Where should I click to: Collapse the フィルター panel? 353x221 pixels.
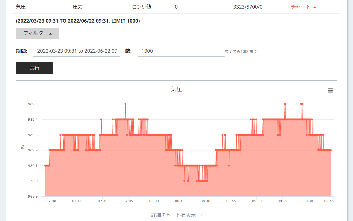pos(37,33)
